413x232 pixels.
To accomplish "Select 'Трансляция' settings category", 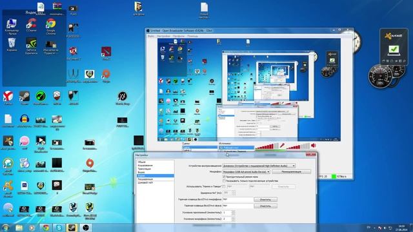I will (155, 169).
